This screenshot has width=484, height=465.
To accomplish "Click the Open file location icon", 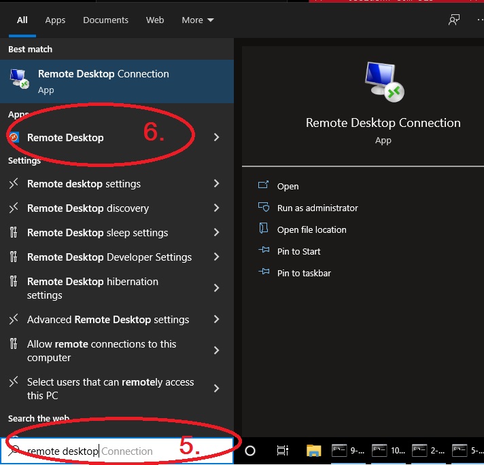I will pos(263,228).
